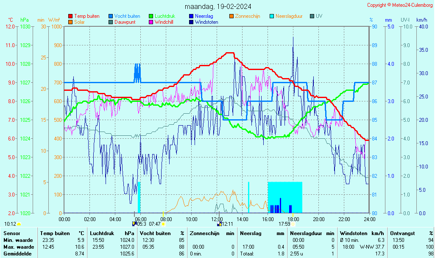Click the UV legend label
The image size is (435, 258).
(319, 16)
